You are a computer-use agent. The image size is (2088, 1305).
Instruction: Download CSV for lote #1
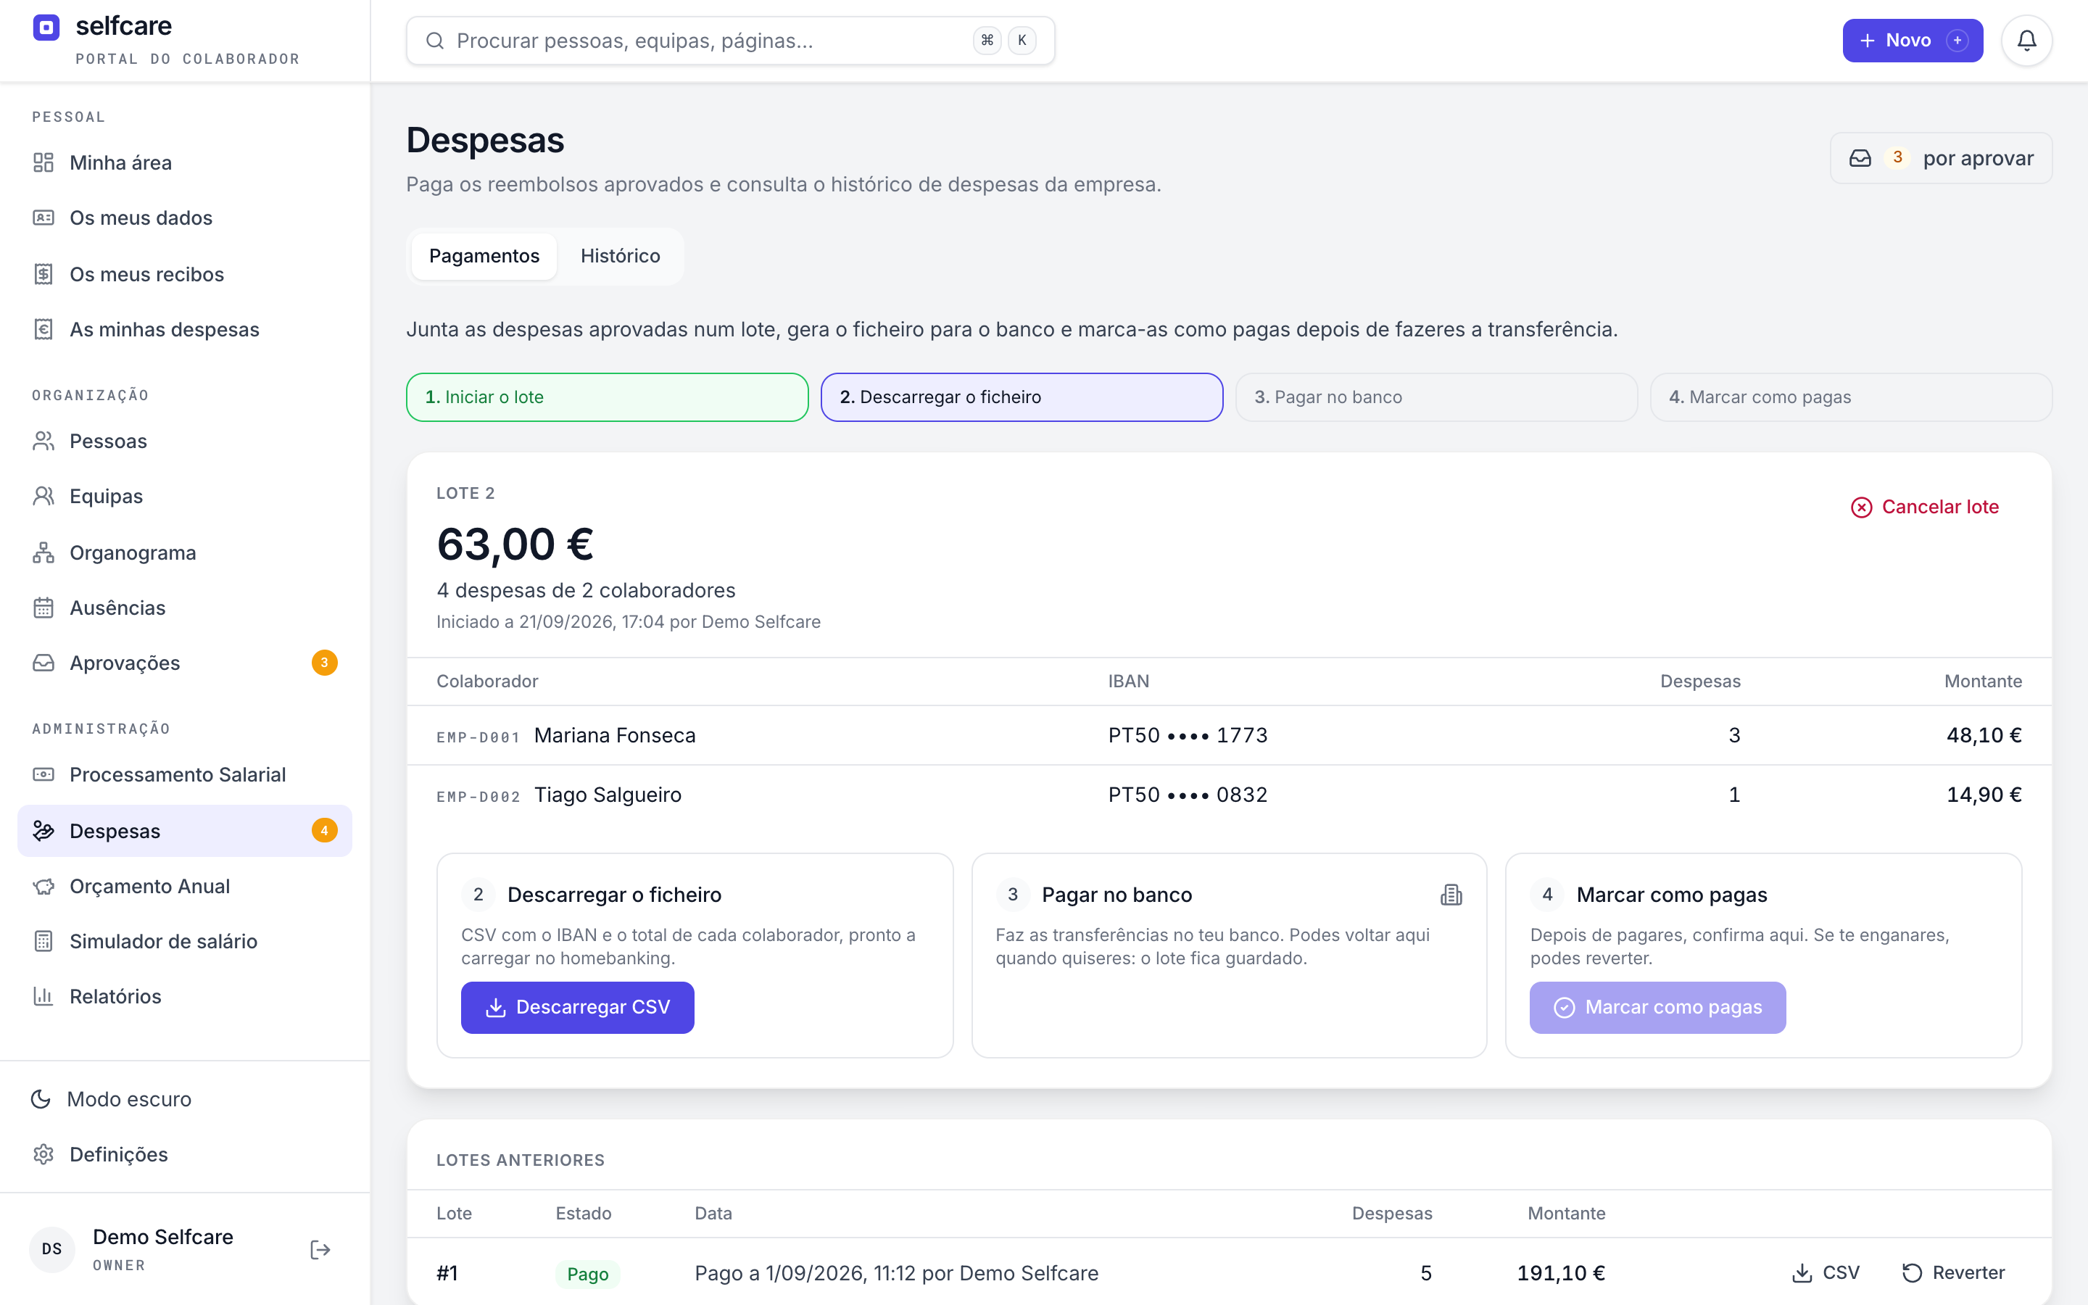(x=1826, y=1273)
